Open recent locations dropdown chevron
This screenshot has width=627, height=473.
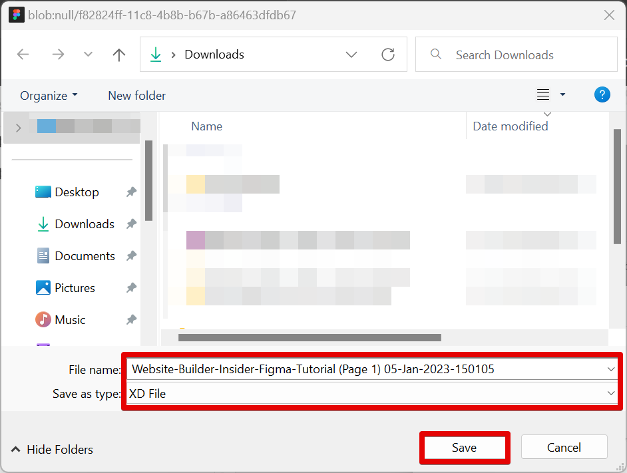pyautogui.click(x=88, y=55)
